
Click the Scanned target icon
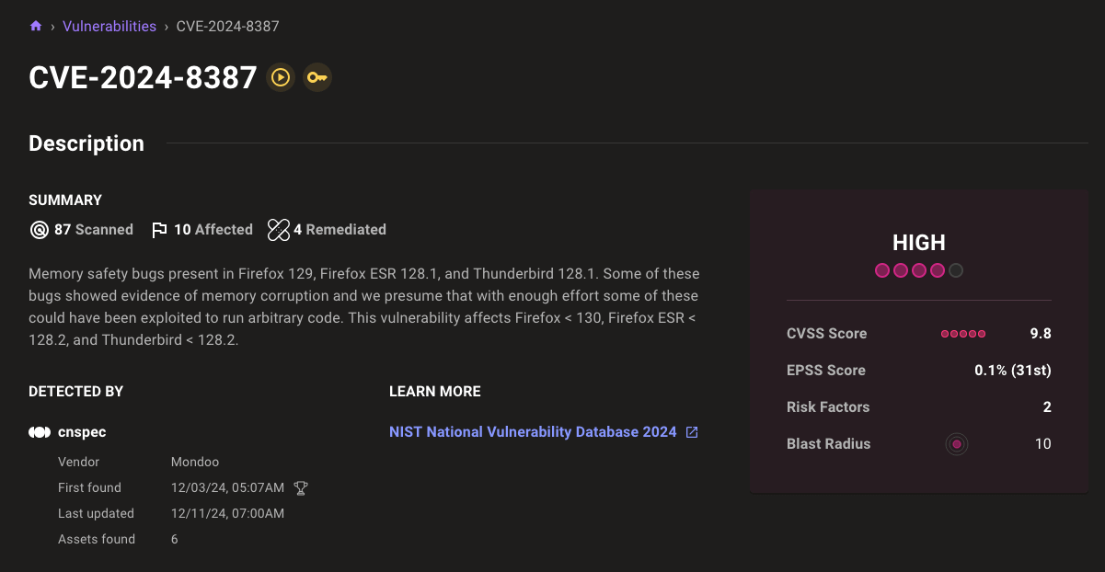(x=39, y=230)
